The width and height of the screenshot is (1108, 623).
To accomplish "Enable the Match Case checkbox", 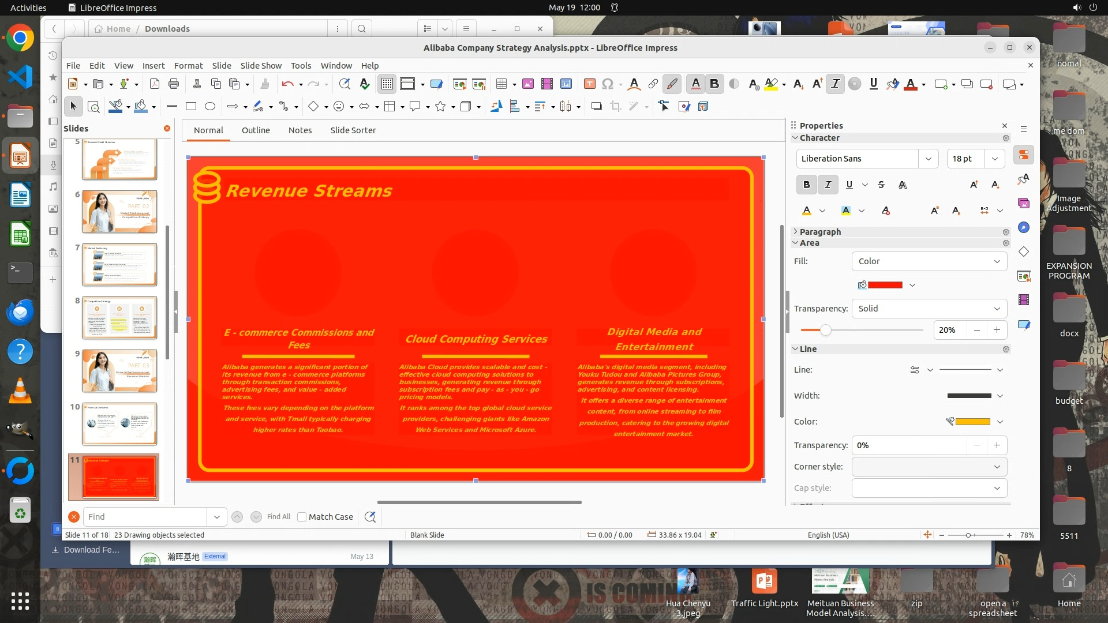I will [302, 517].
